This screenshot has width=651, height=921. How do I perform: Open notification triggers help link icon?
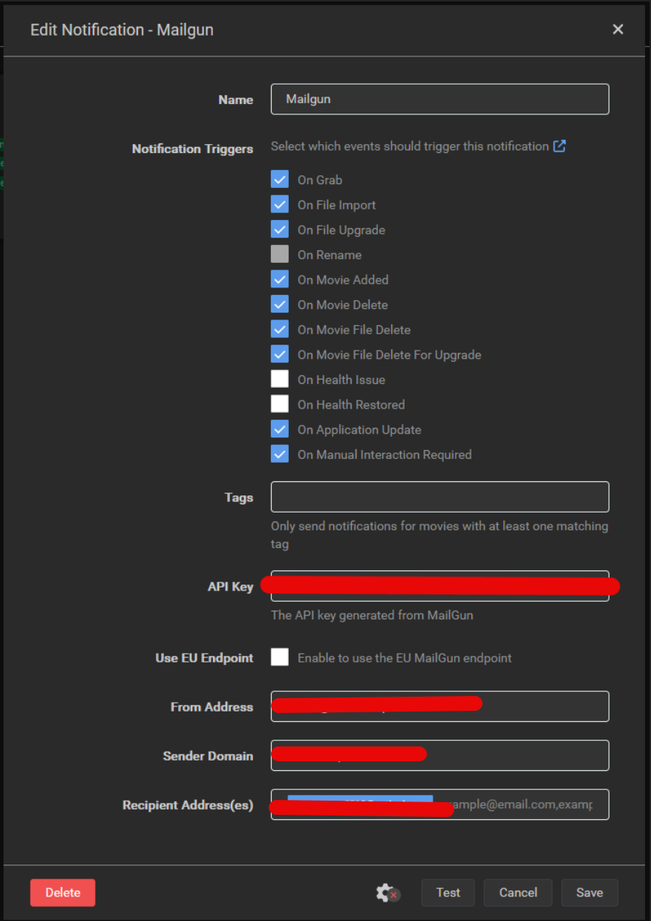point(560,146)
